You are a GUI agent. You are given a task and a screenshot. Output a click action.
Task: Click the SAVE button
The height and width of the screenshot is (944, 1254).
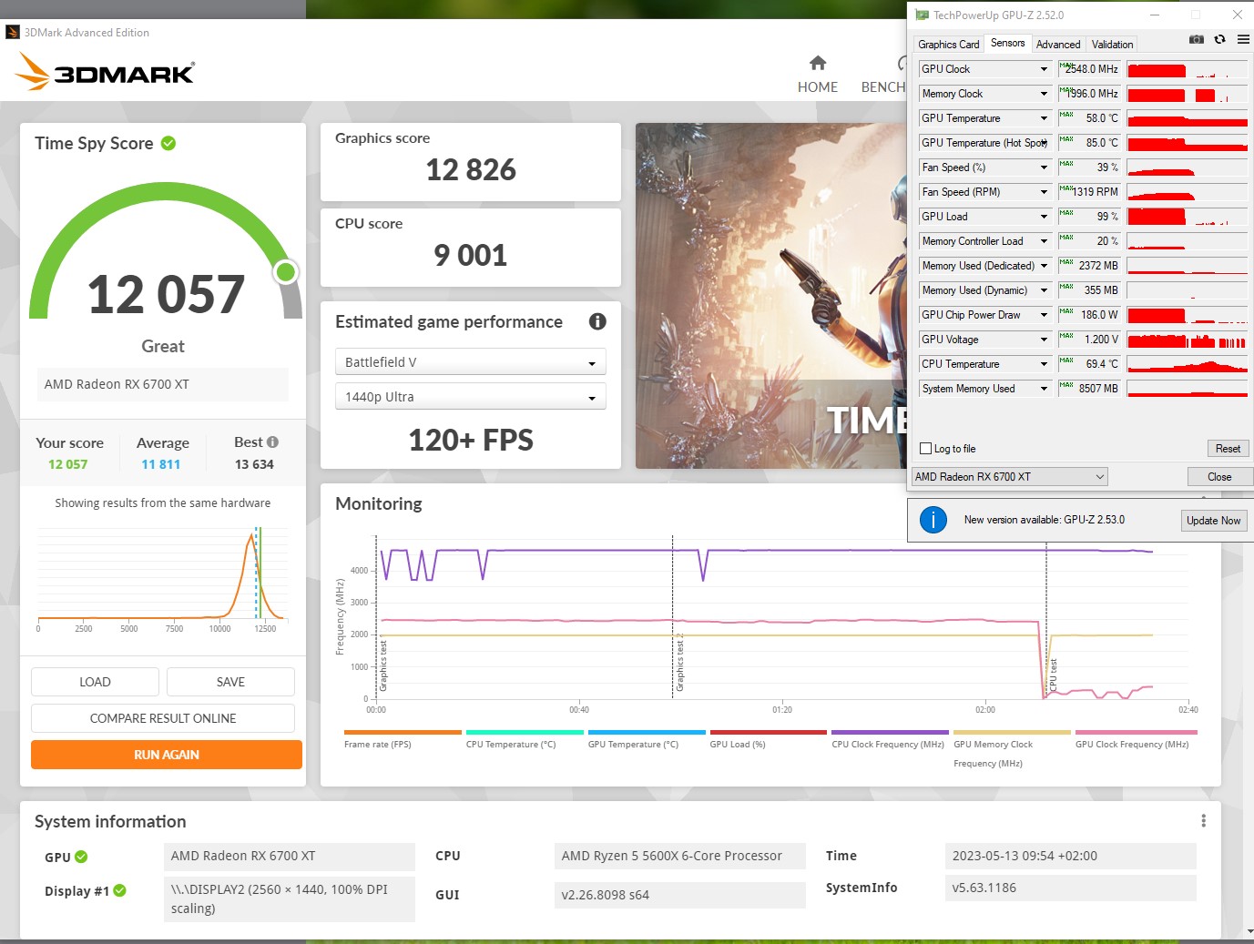pyautogui.click(x=230, y=682)
